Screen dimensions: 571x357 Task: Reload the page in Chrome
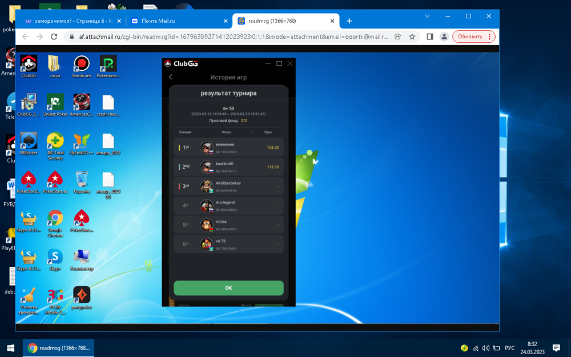click(x=54, y=37)
